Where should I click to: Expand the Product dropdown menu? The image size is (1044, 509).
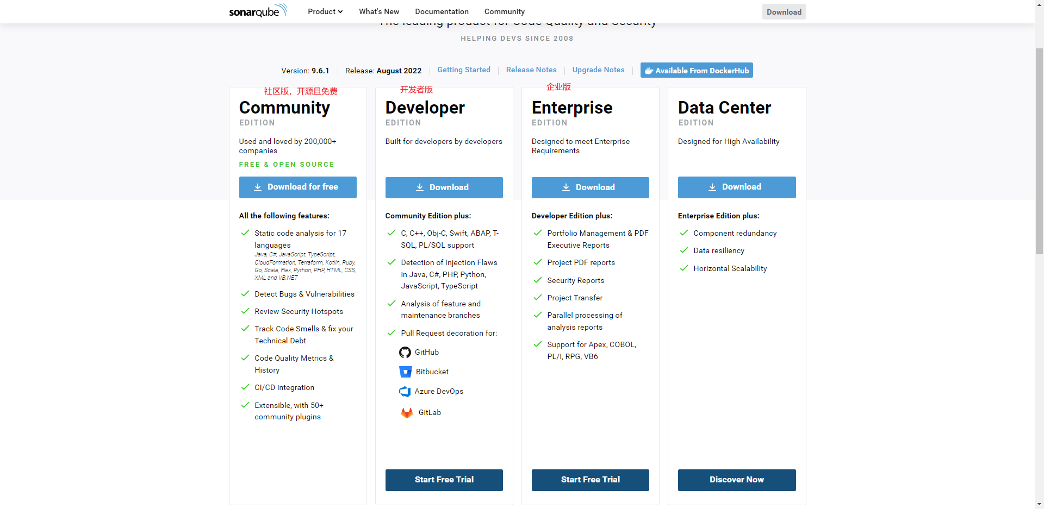click(x=325, y=11)
